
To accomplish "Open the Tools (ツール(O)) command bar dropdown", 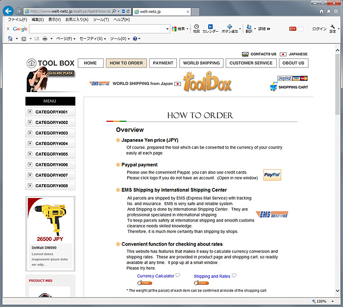I will tap(119, 39).
